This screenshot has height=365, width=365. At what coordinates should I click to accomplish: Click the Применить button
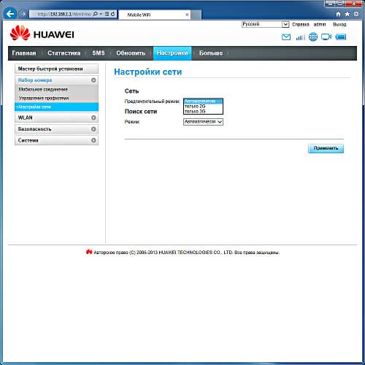[x=326, y=148]
